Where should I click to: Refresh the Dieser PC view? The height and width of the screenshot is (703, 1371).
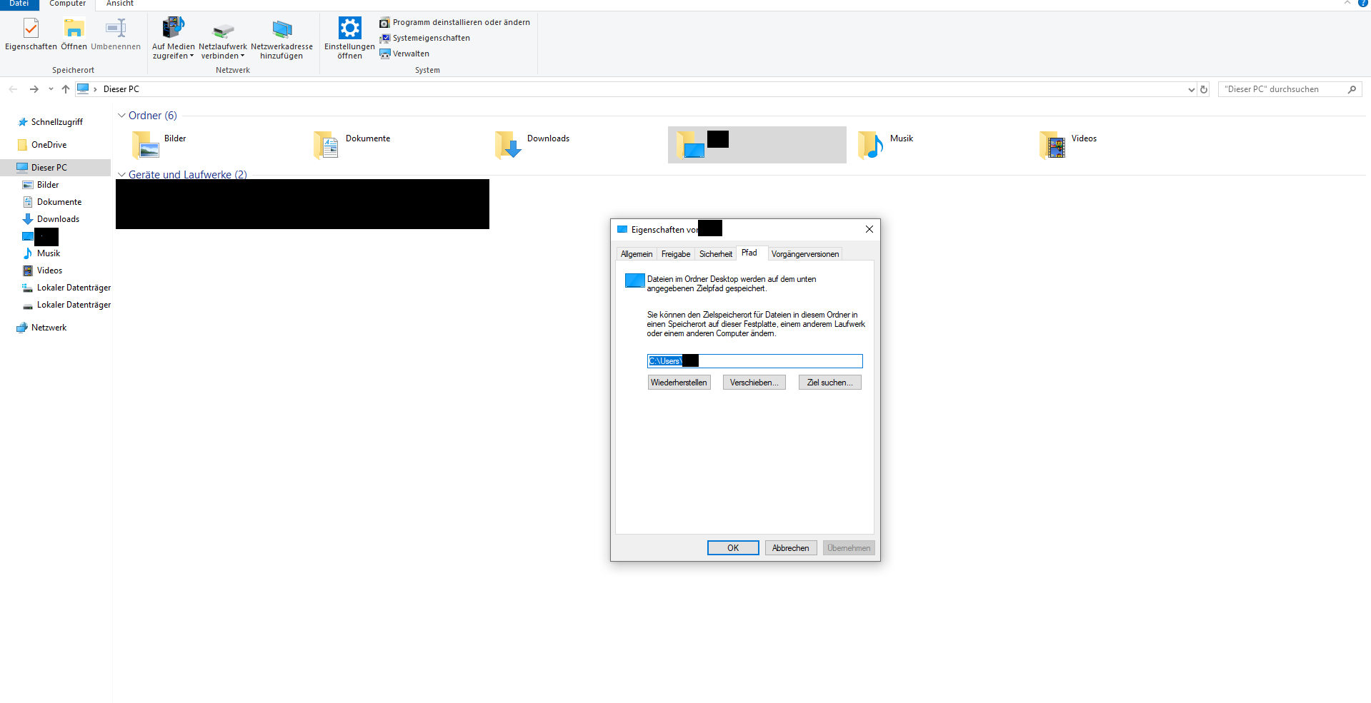coord(1204,89)
